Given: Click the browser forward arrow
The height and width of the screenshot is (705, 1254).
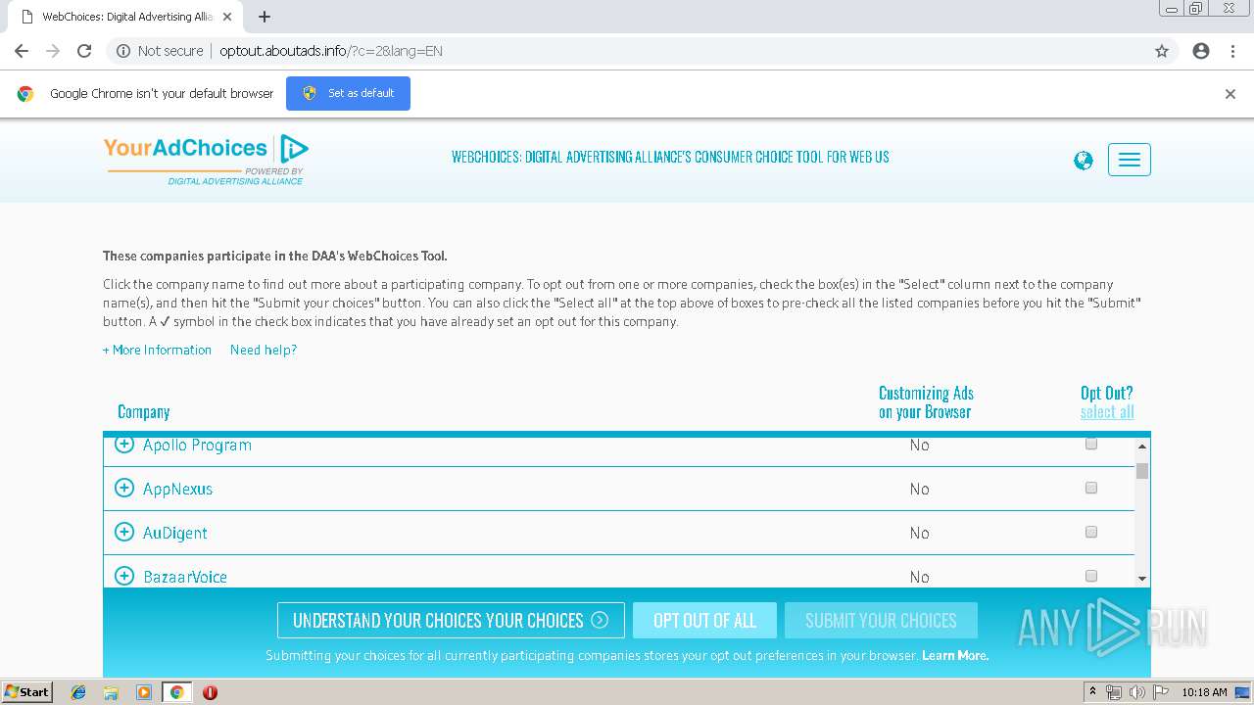Looking at the screenshot, I should 53,51.
